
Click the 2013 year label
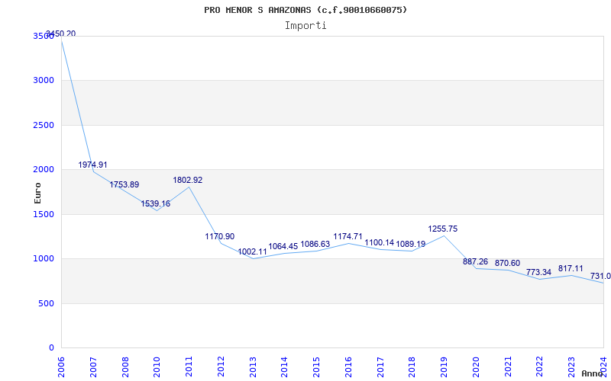253,367
